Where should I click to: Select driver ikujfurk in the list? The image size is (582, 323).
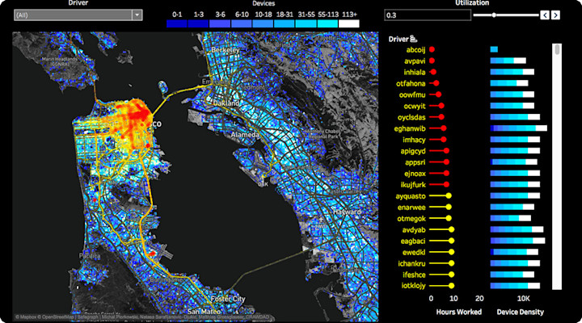413,184
